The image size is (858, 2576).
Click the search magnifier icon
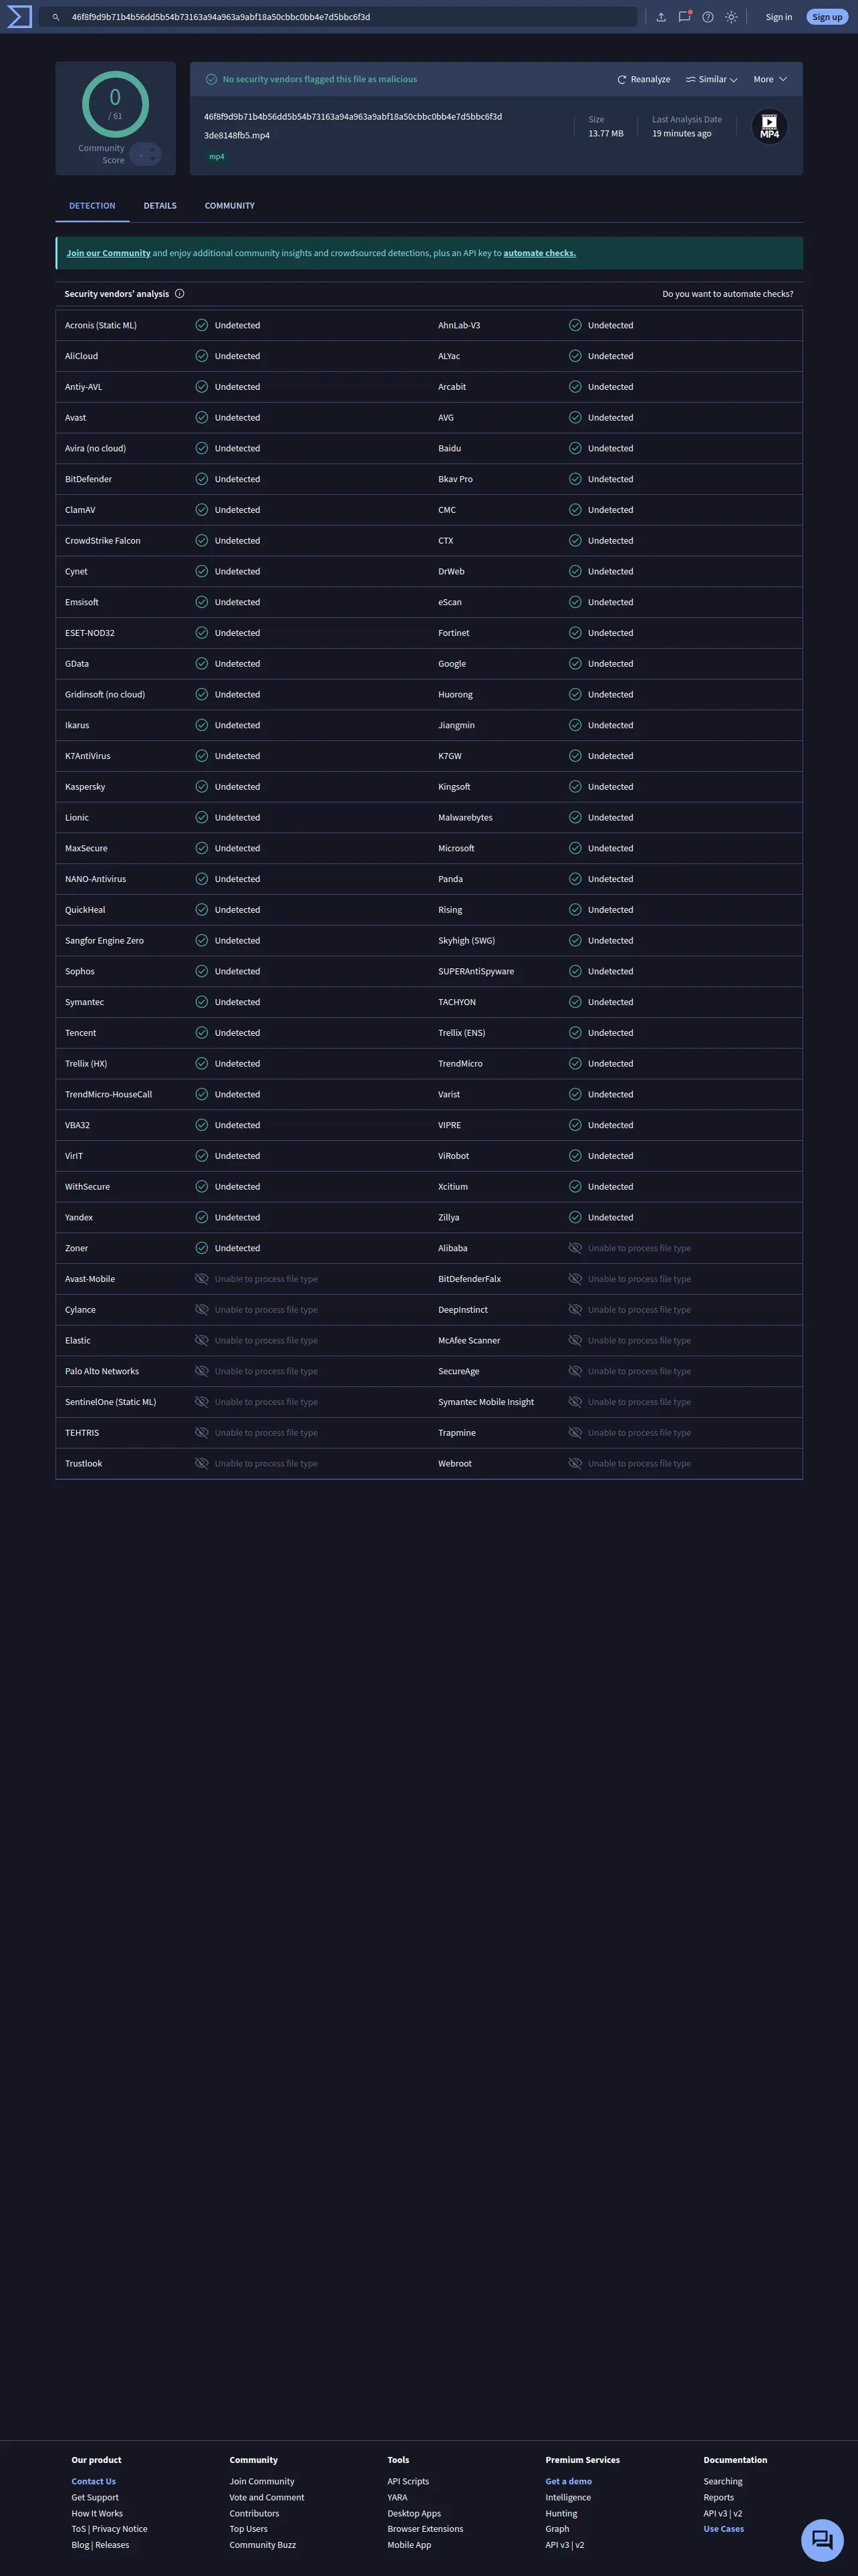point(56,17)
